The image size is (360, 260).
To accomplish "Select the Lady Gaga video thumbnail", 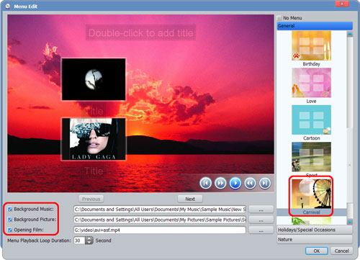I will click(94, 139).
